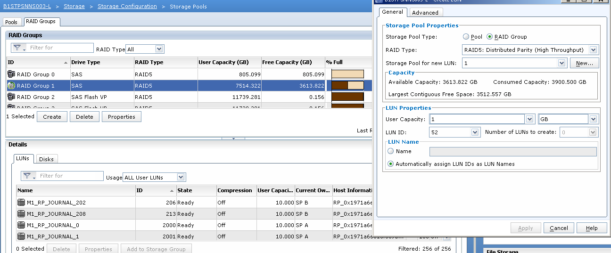The image size is (611, 253).
Task: Open the Number of LUNs to create dropdown
Action: point(594,132)
